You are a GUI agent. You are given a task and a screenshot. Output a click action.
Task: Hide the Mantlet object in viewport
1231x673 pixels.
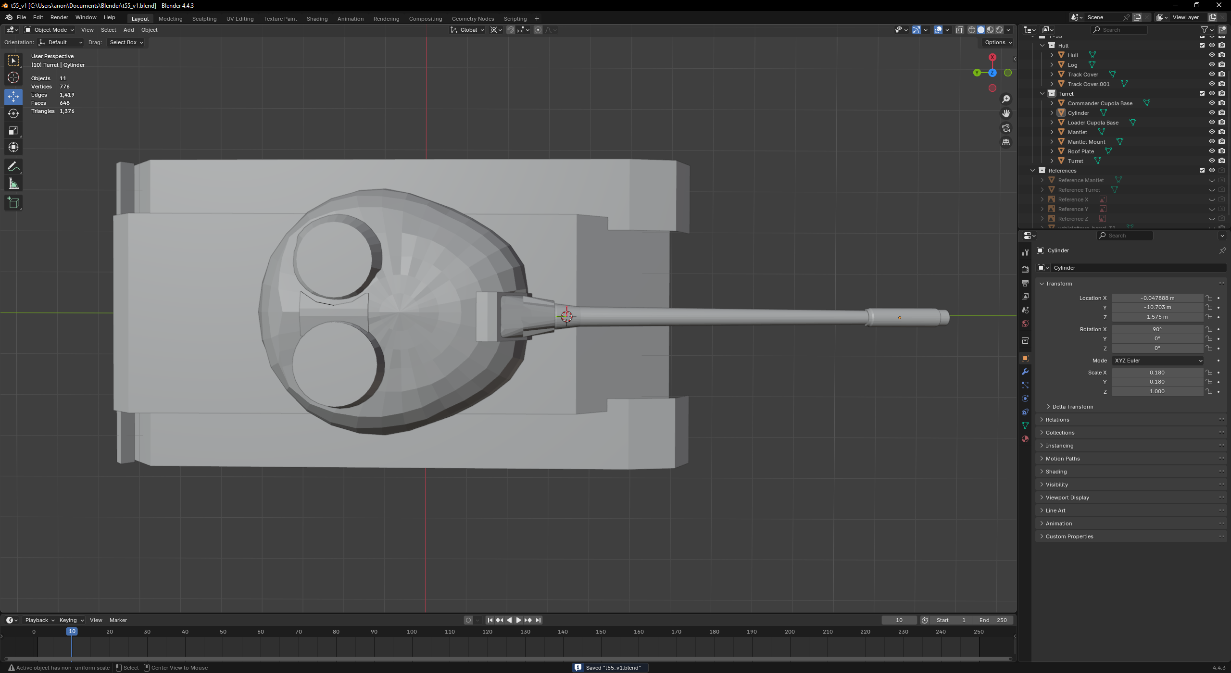(x=1212, y=132)
